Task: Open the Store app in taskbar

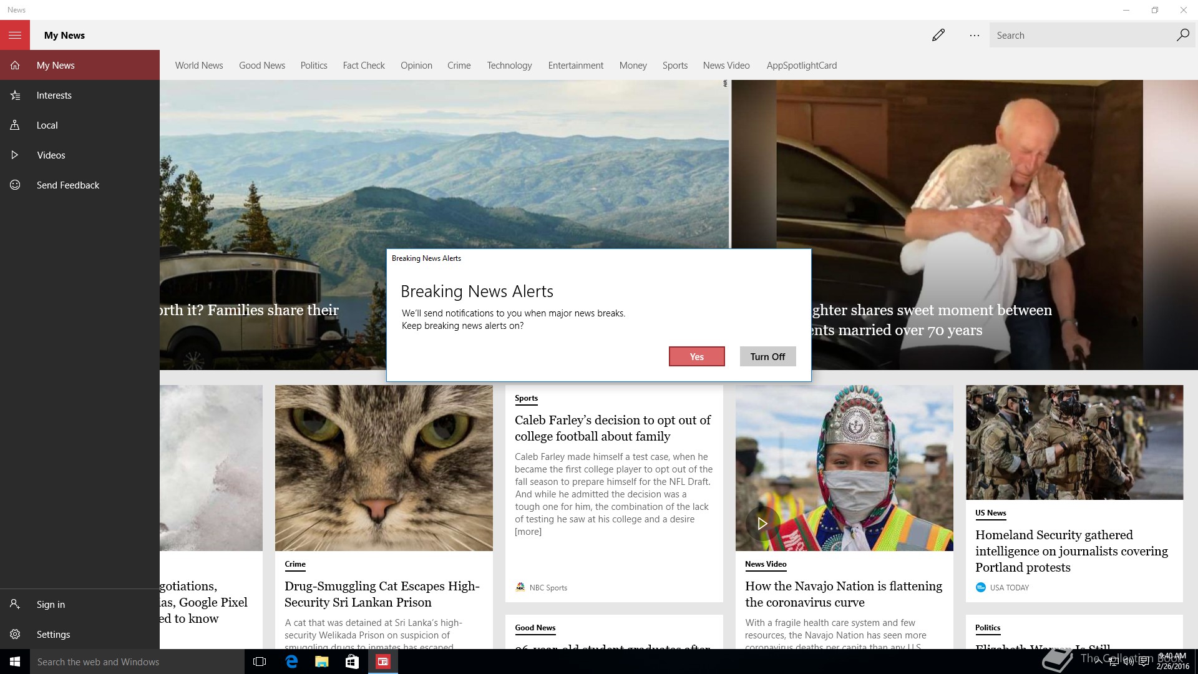Action: pos(352,662)
